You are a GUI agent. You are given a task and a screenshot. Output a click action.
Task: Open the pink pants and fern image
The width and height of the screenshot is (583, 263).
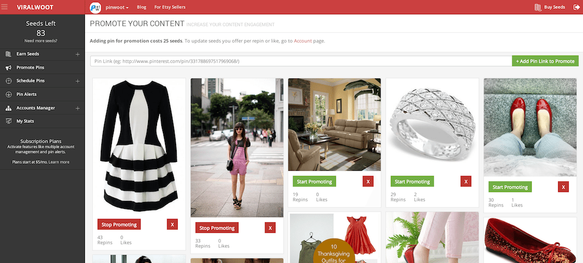coord(432,238)
